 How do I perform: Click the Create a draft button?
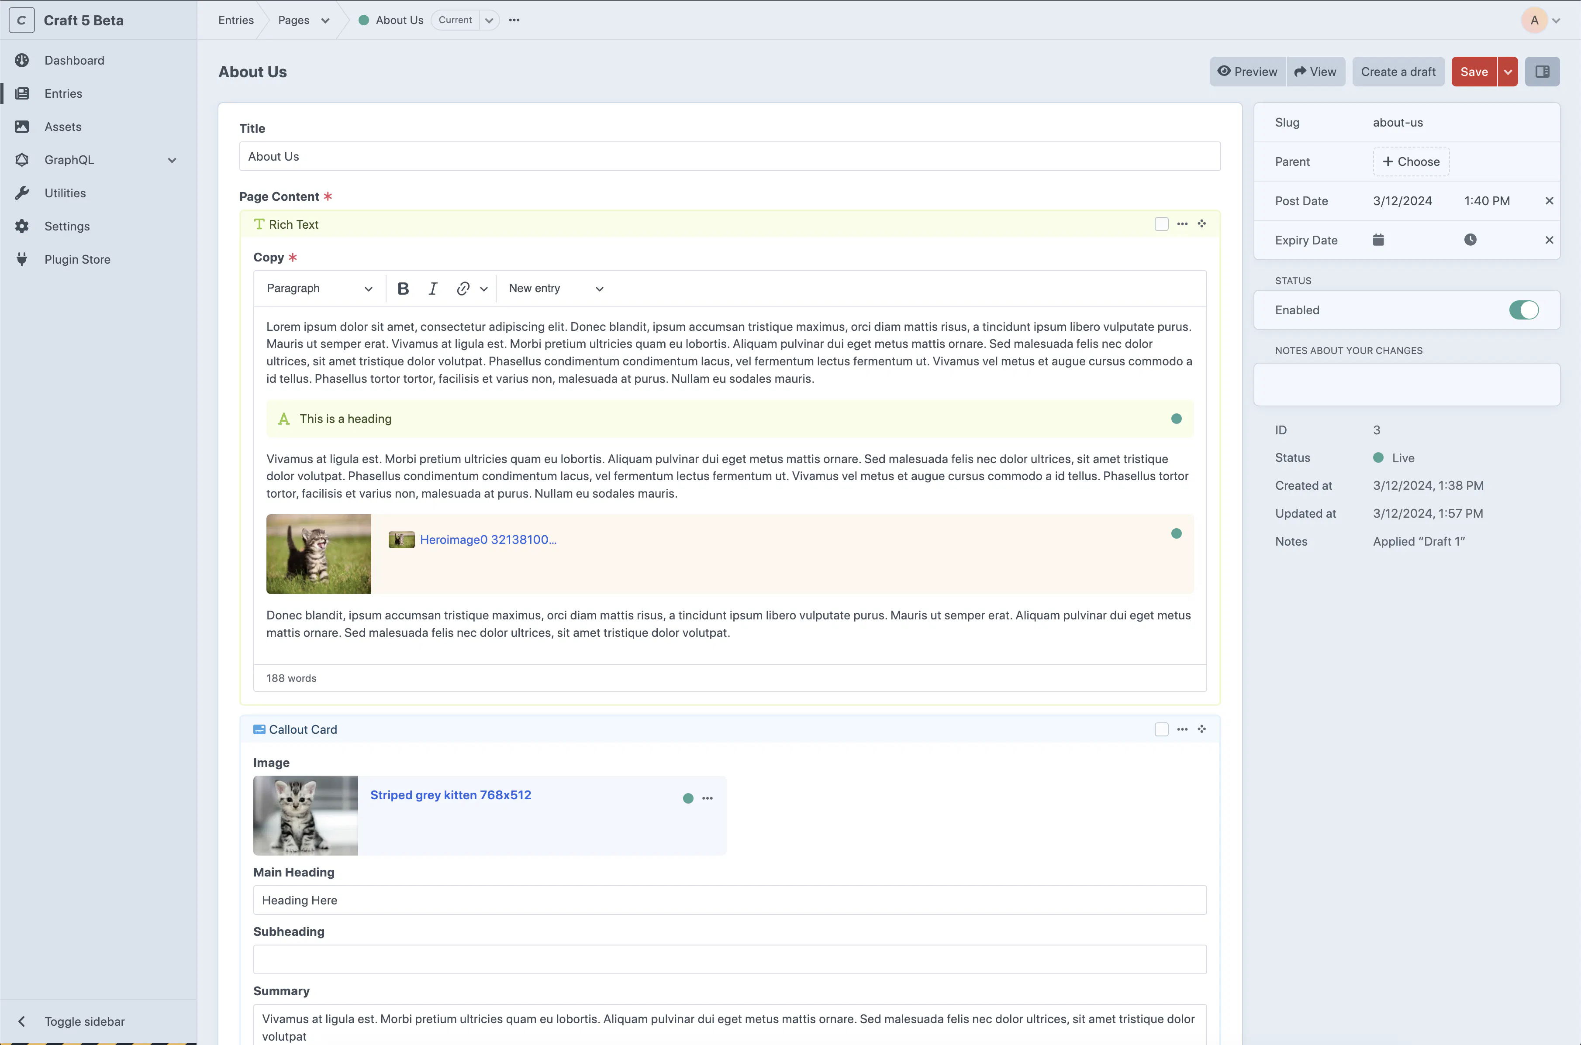point(1398,72)
